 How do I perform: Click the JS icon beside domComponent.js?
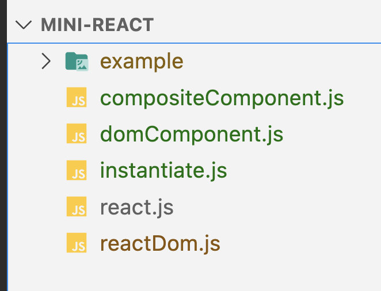77,135
